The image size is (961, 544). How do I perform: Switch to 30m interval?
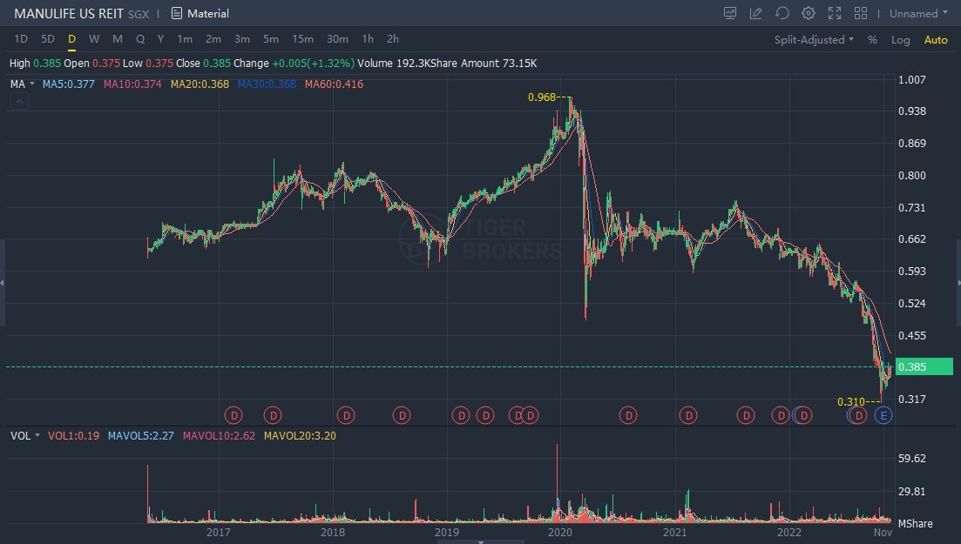point(337,38)
